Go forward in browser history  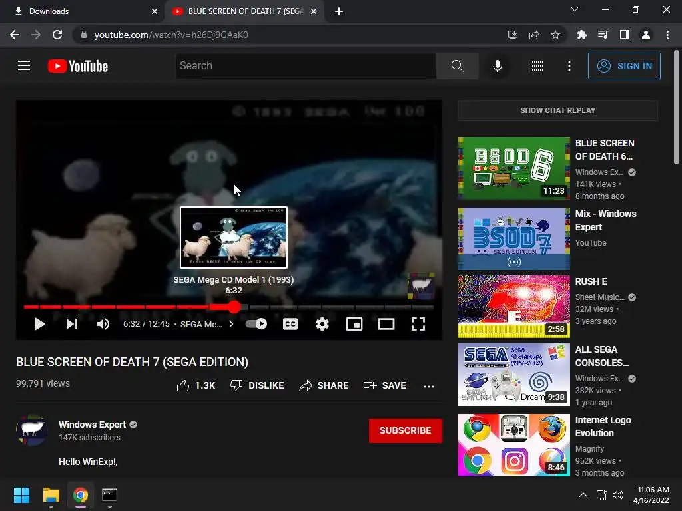tap(36, 35)
